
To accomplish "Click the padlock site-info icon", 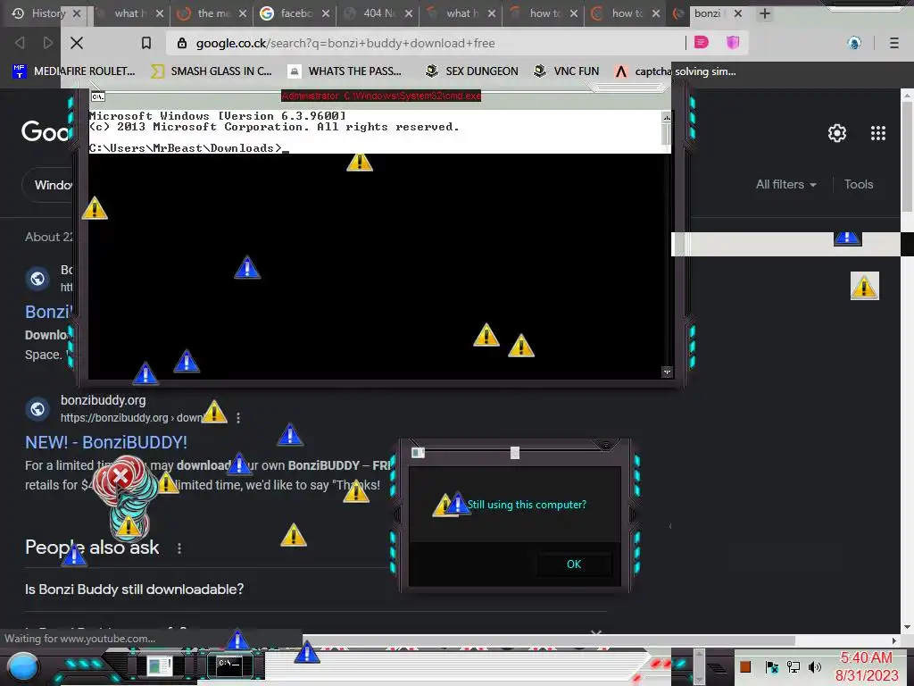I will pos(182,43).
